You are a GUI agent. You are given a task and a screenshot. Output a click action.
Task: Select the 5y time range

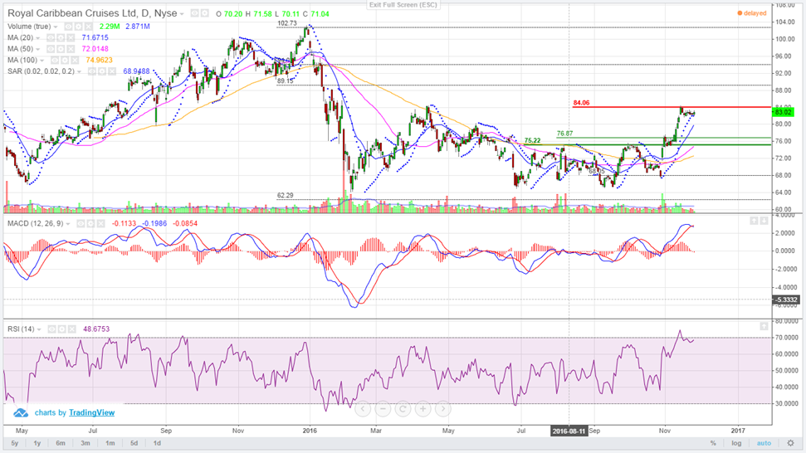[x=15, y=443]
